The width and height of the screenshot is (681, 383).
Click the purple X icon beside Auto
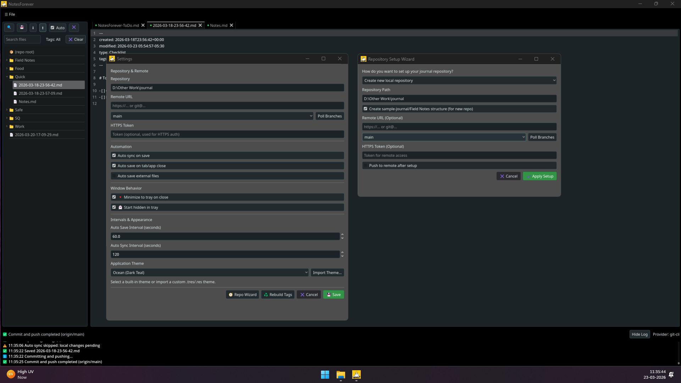(74, 27)
